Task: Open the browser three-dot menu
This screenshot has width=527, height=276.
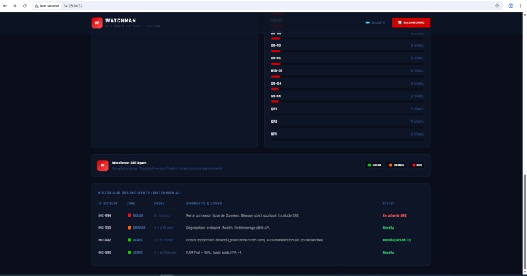Action: tap(520, 6)
